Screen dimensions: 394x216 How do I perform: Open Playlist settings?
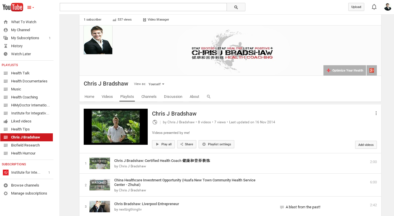tap(216, 144)
